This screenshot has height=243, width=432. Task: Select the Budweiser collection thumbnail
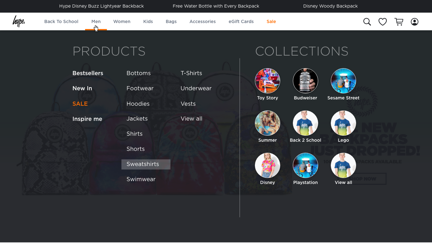[305, 81]
